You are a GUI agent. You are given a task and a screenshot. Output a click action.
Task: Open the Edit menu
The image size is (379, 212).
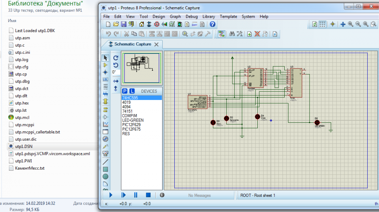pos(118,16)
